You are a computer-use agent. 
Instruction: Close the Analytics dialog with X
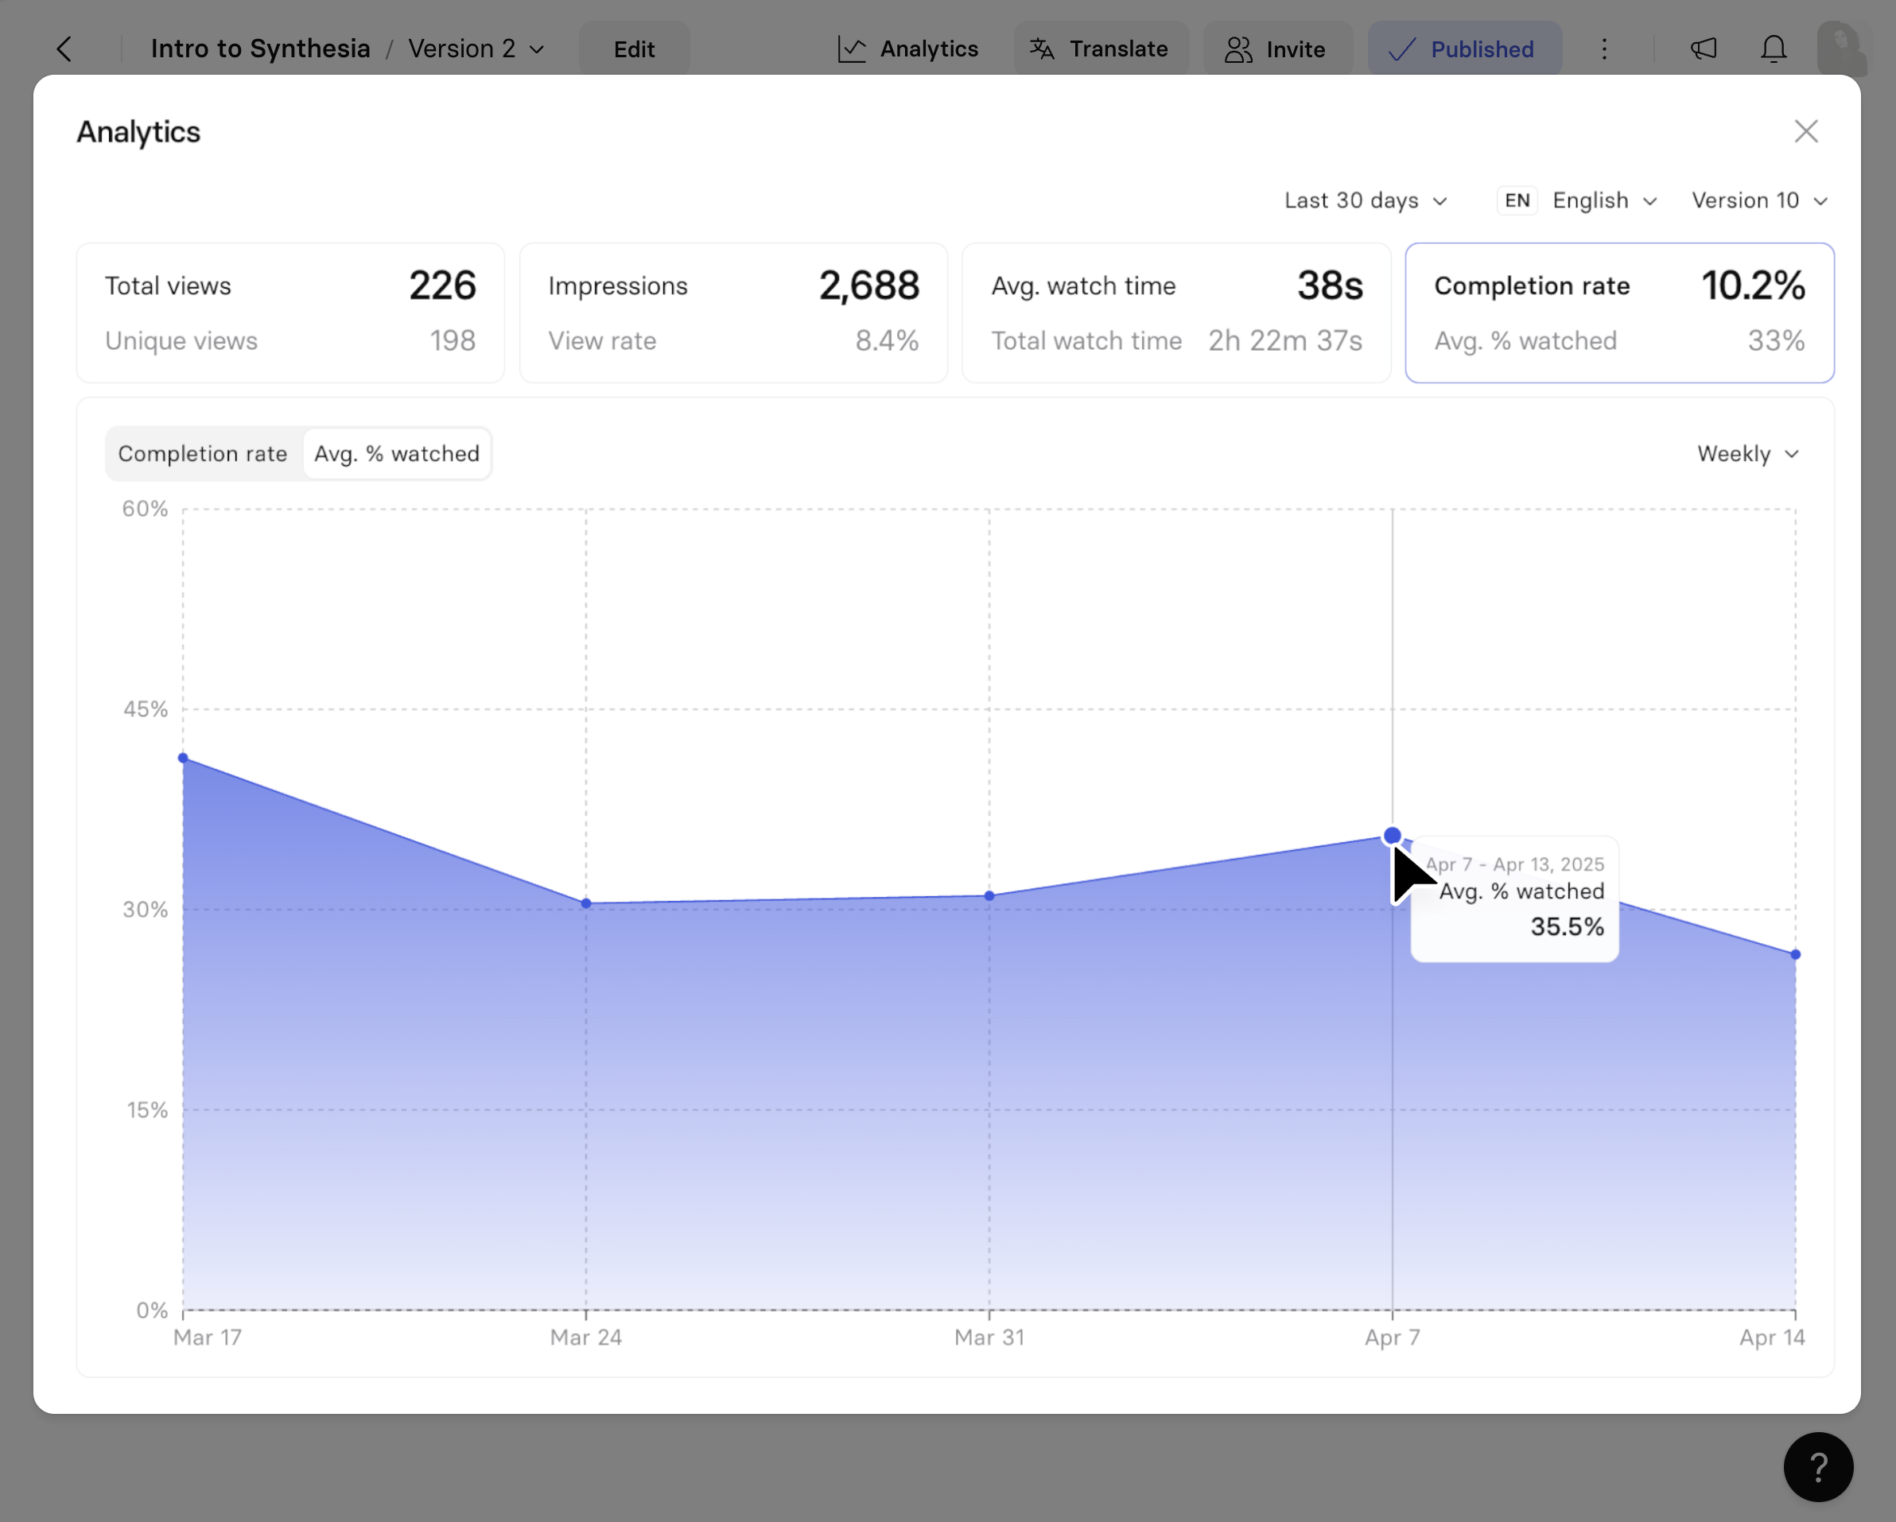pos(1805,132)
